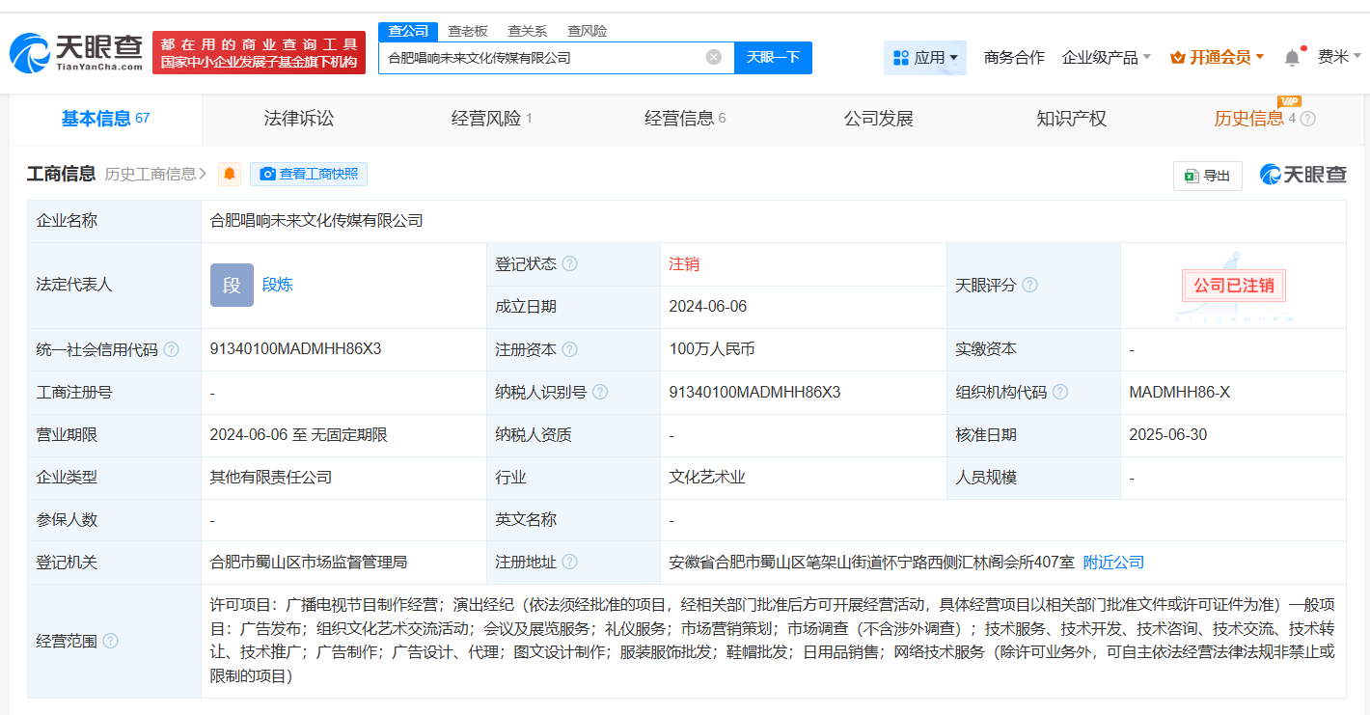The height and width of the screenshot is (715, 1370).
Task: Expand the 开通会员 dropdown
Action: (x=1217, y=58)
